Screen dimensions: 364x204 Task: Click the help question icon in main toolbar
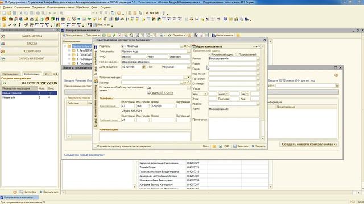(x=119, y=13)
